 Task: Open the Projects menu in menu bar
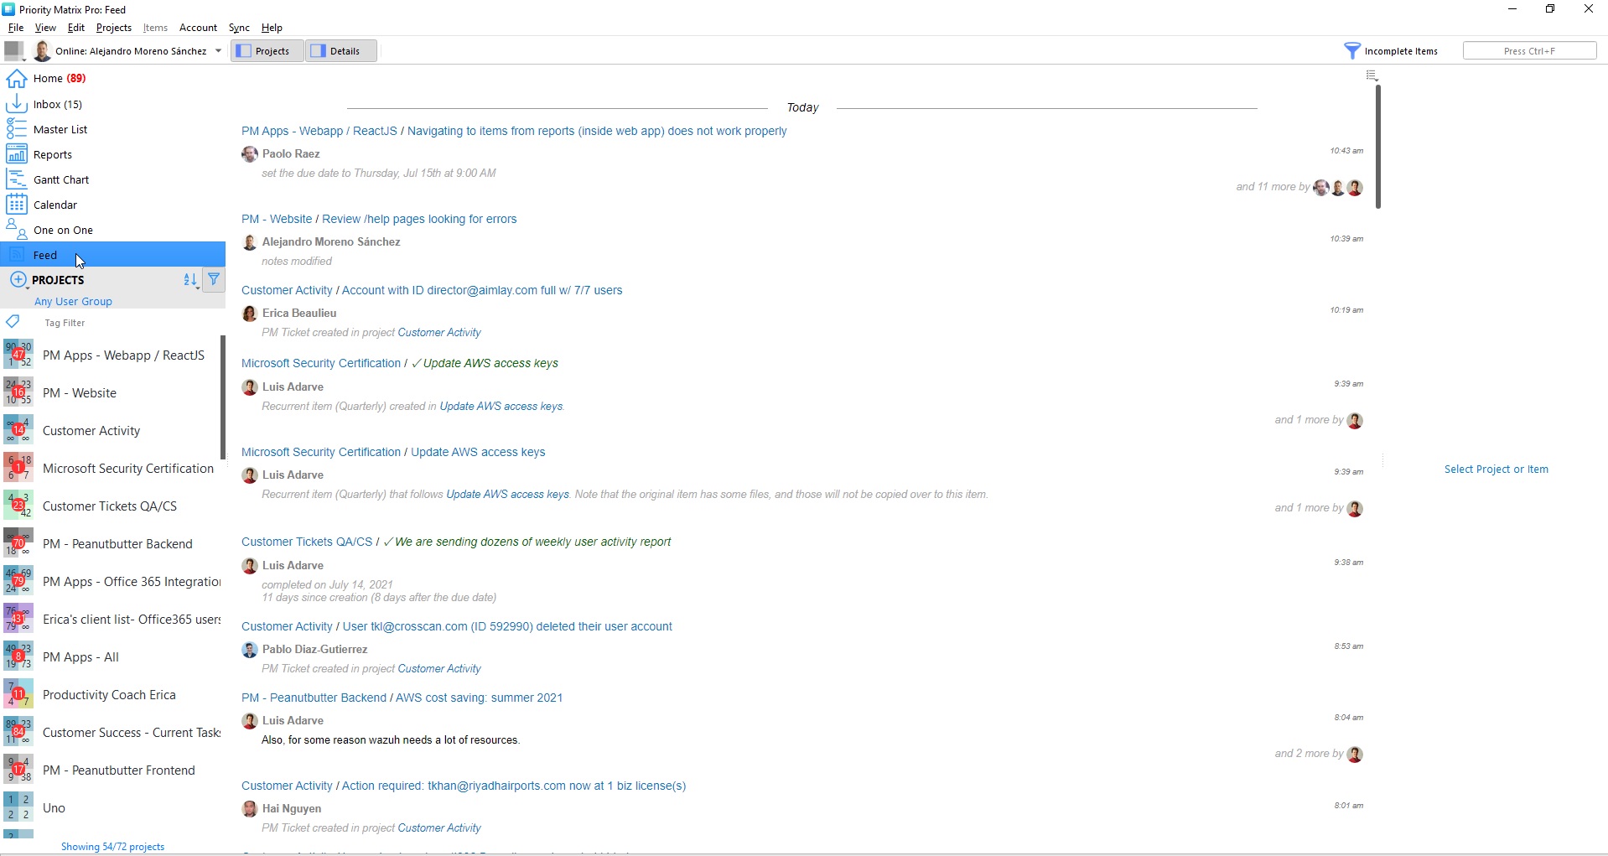(114, 28)
